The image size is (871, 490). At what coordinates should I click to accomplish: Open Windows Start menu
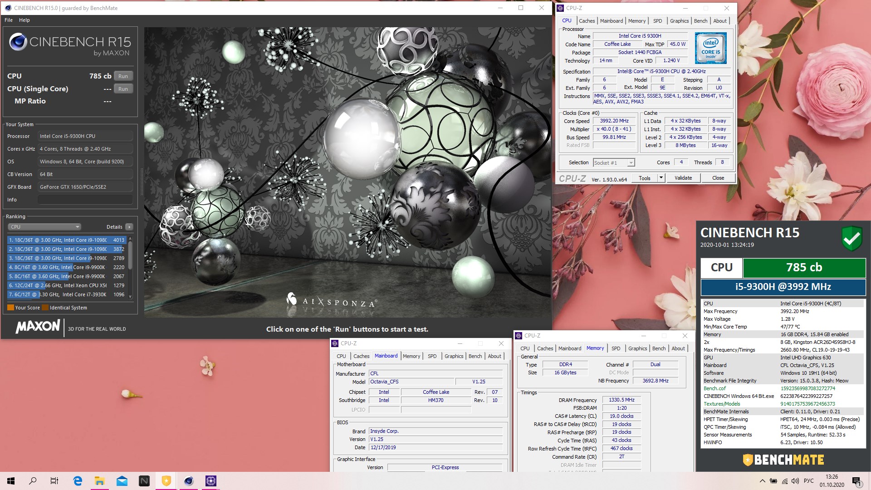coord(11,481)
